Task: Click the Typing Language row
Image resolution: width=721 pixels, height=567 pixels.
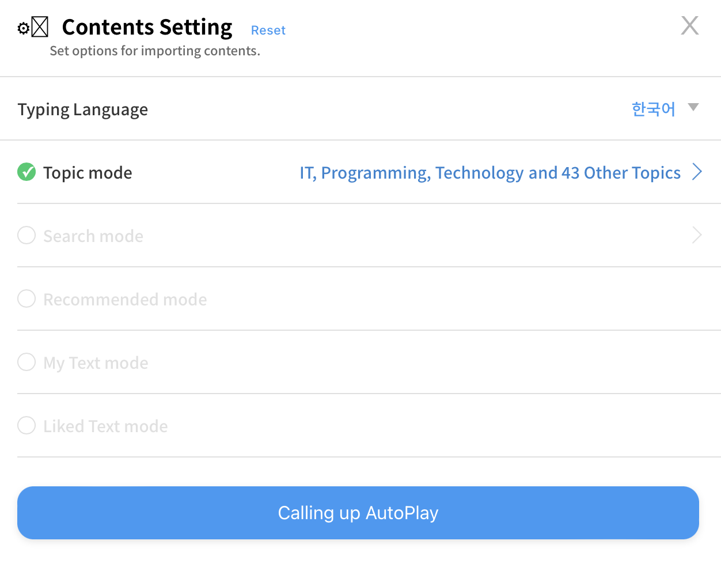Action: (x=82, y=109)
